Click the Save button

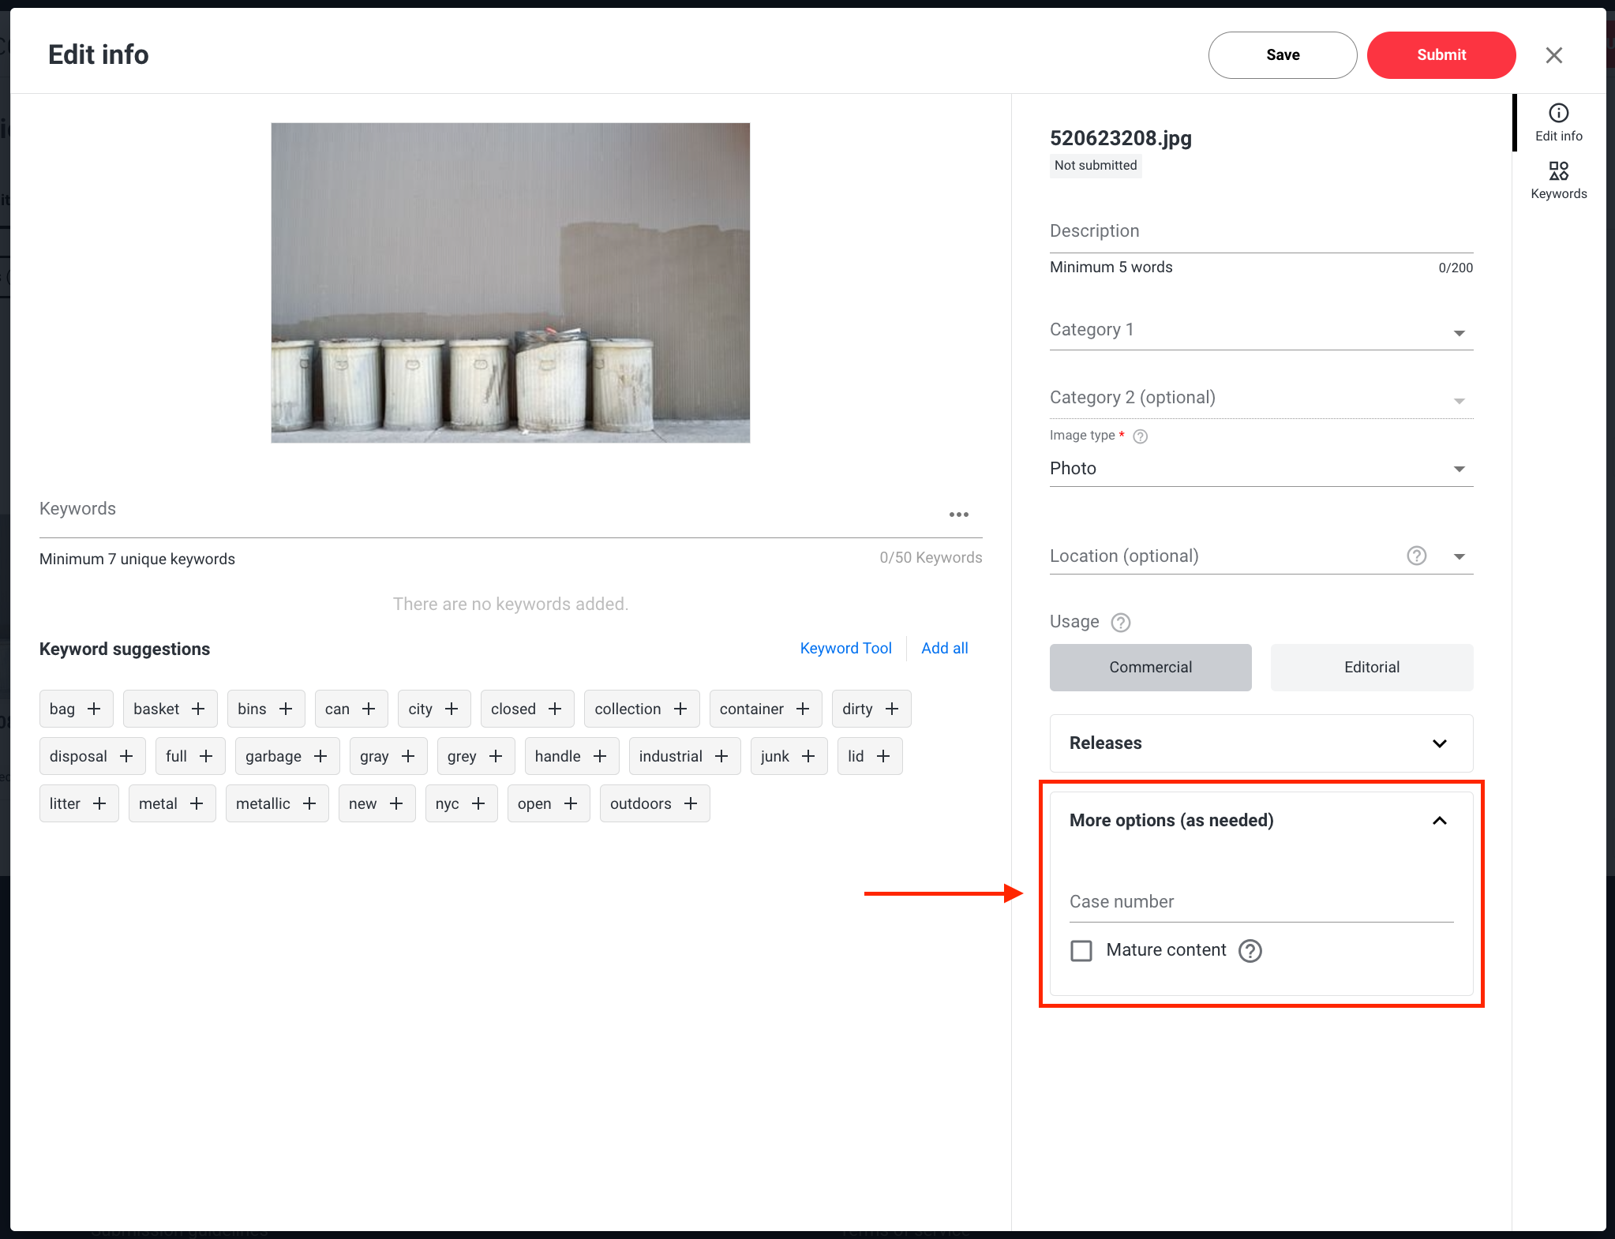1281,54
